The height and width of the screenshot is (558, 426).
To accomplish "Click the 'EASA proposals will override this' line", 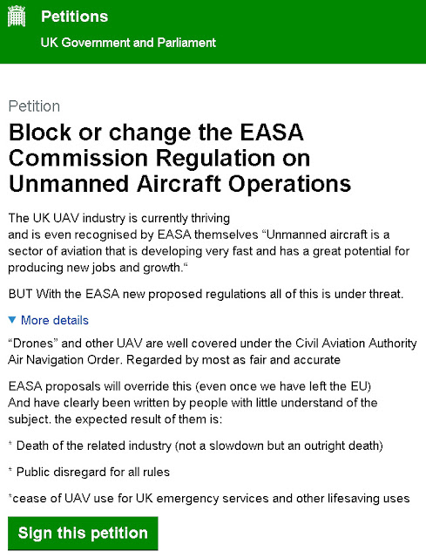I will point(190,386).
